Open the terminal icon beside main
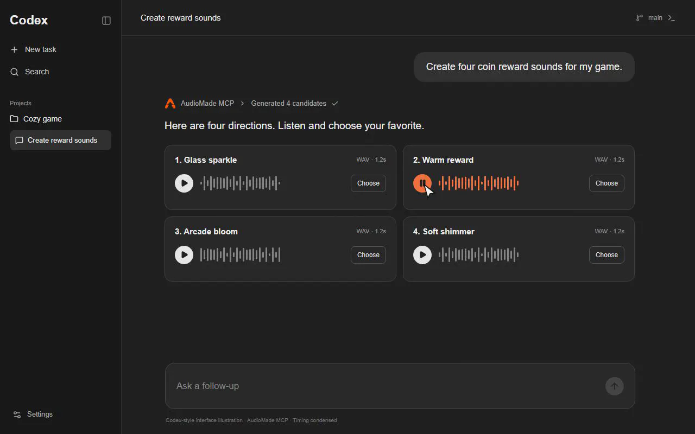The width and height of the screenshot is (695, 434). coord(672,18)
